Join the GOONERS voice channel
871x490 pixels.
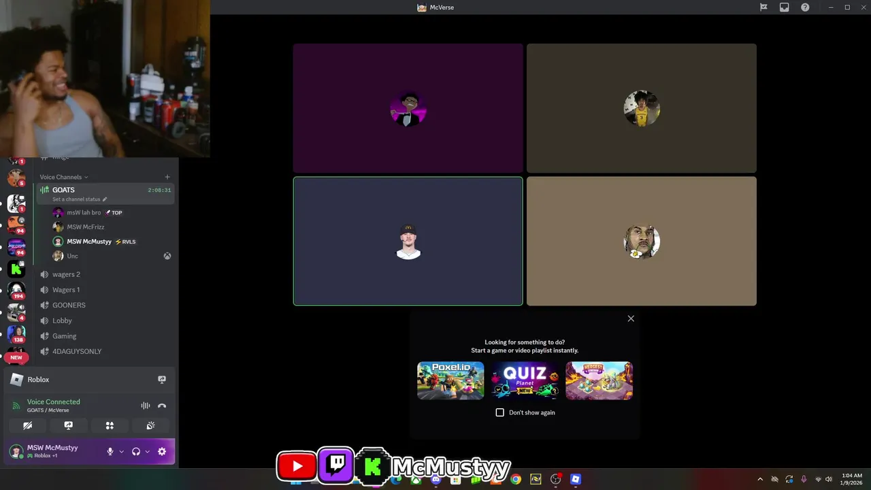[x=105, y=305]
